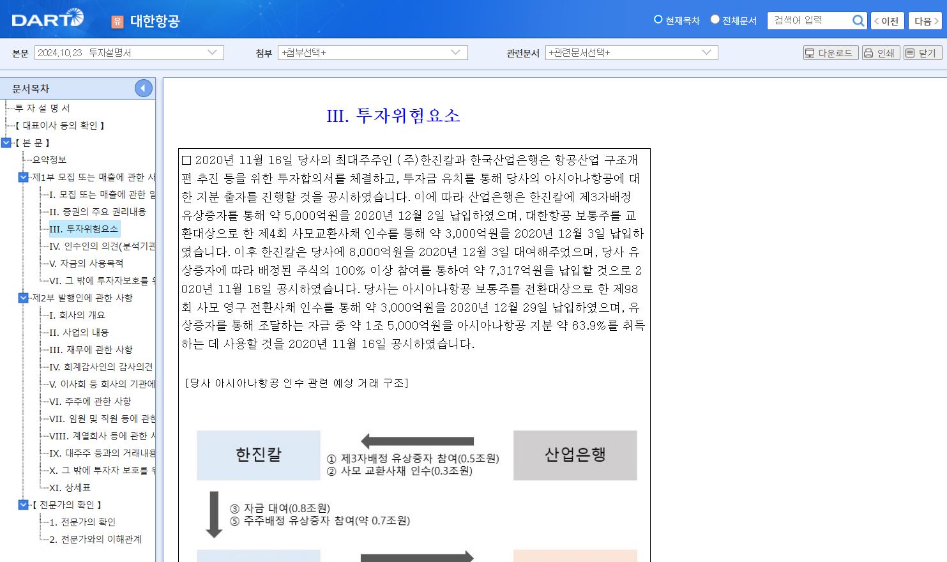Open VI. 주주에 관한 사항
The image size is (947, 562).
[x=90, y=401]
